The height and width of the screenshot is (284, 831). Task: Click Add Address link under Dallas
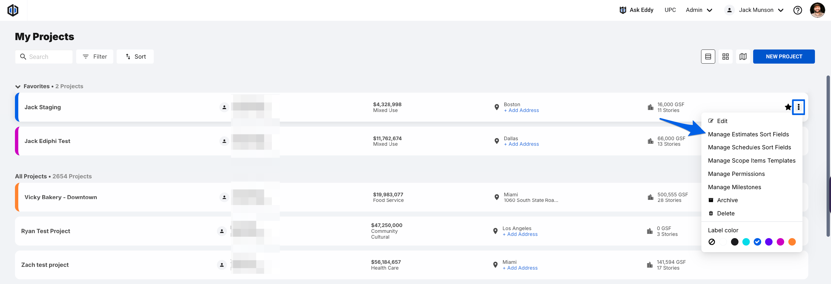pos(521,144)
